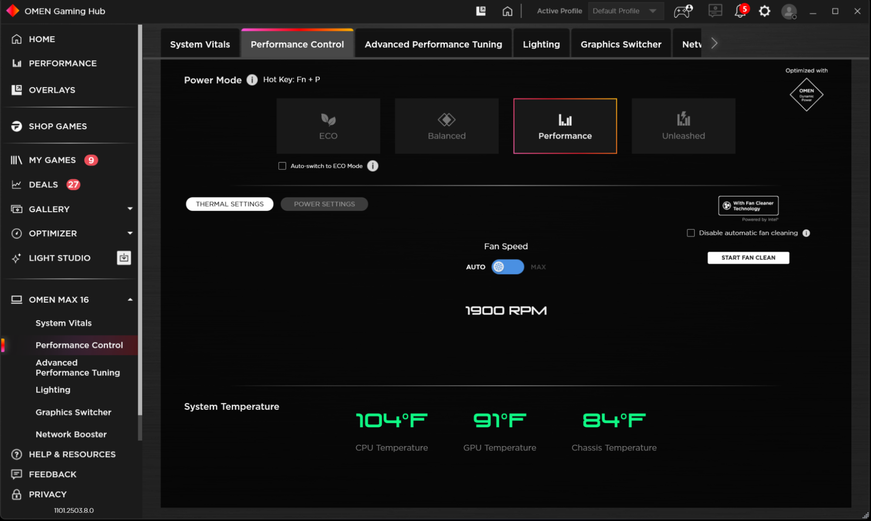The image size is (871, 521).
Task: Enable Auto-switch to ECO Mode checkbox
Action: coord(282,166)
